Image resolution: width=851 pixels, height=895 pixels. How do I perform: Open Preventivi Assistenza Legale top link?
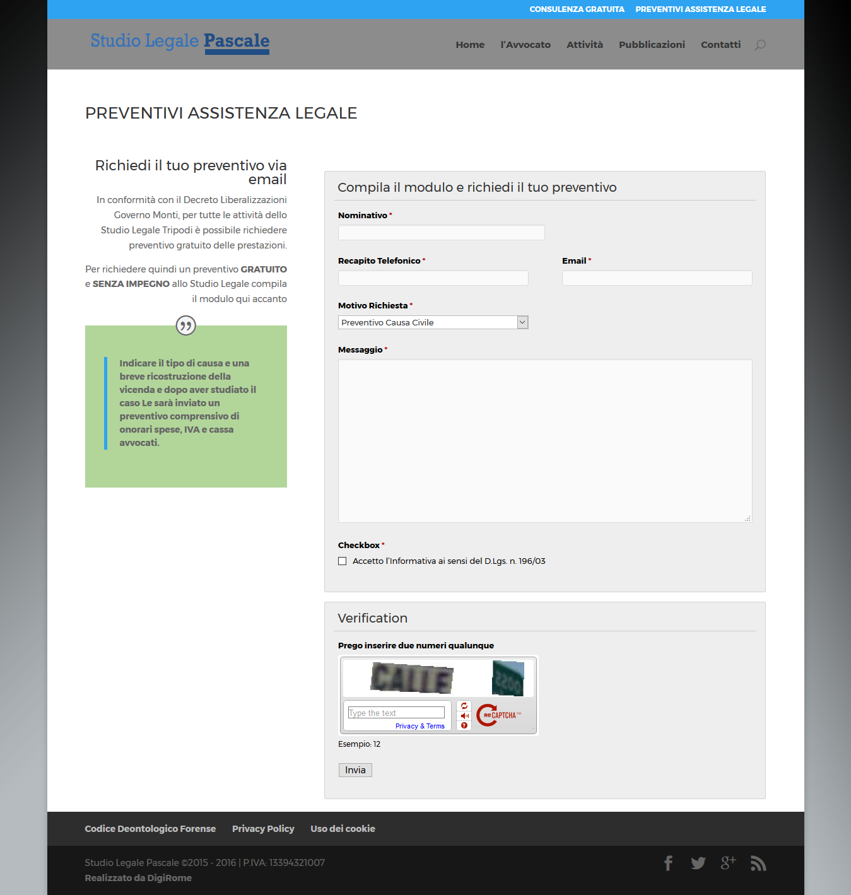[700, 9]
